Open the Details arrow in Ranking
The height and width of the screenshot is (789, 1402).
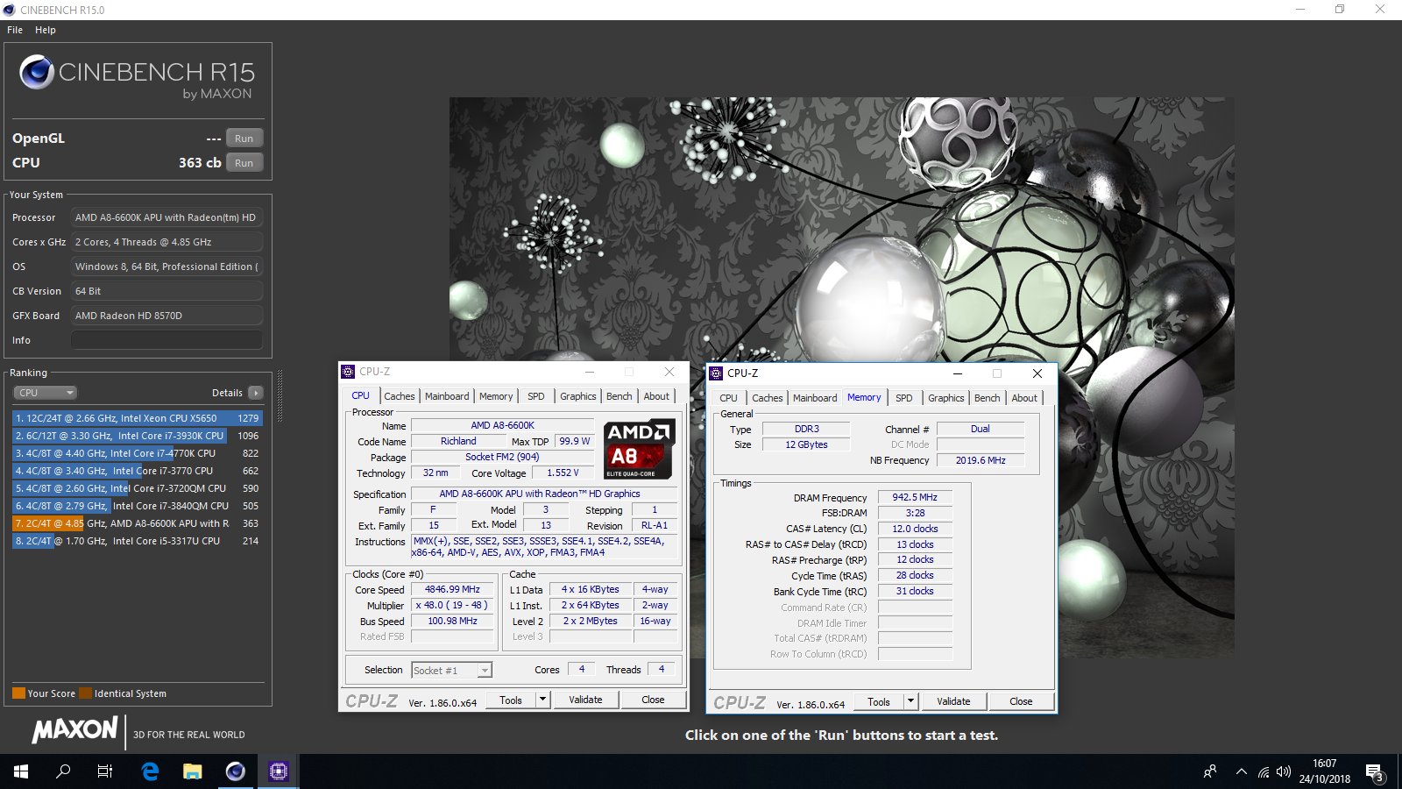click(256, 393)
